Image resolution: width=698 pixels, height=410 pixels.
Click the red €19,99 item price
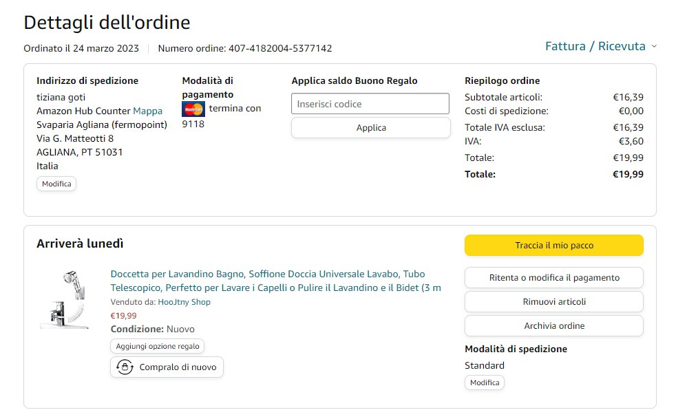pos(124,316)
